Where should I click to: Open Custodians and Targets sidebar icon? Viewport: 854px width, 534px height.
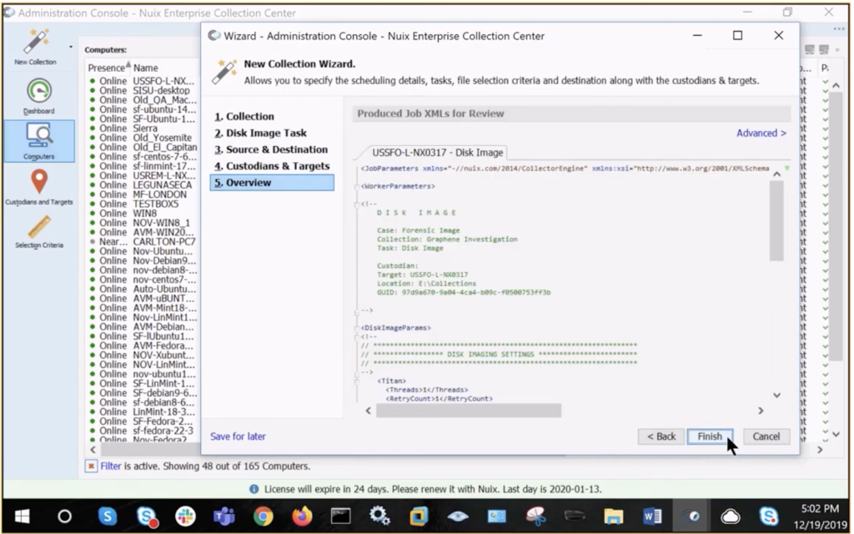click(39, 181)
